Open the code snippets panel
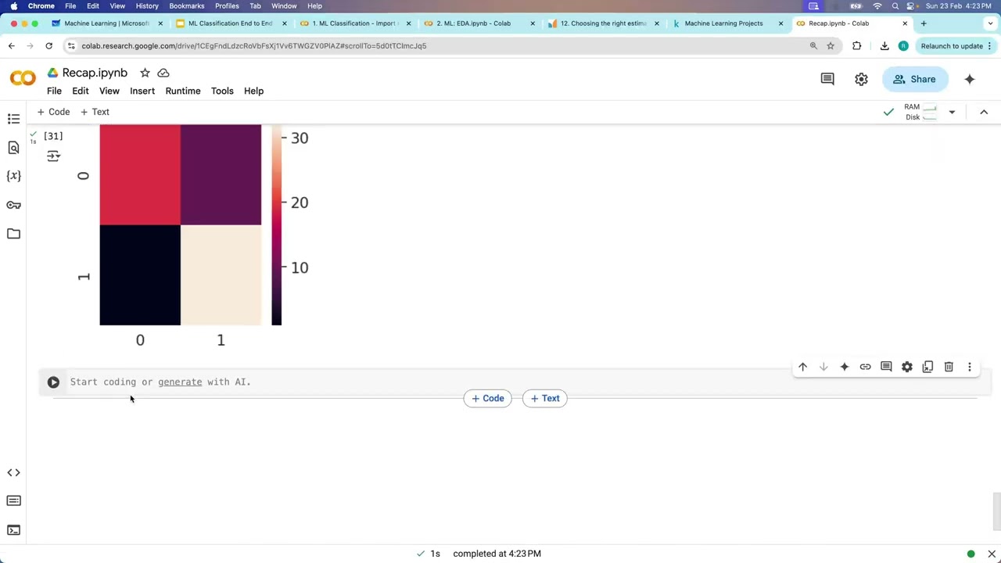1001x563 pixels. (x=13, y=472)
